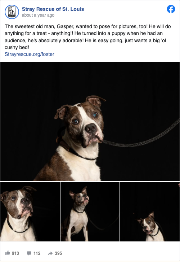The image size is (180, 262).
Task: Click the thumbs-up like icon
Action: pyautogui.click(x=8, y=253)
